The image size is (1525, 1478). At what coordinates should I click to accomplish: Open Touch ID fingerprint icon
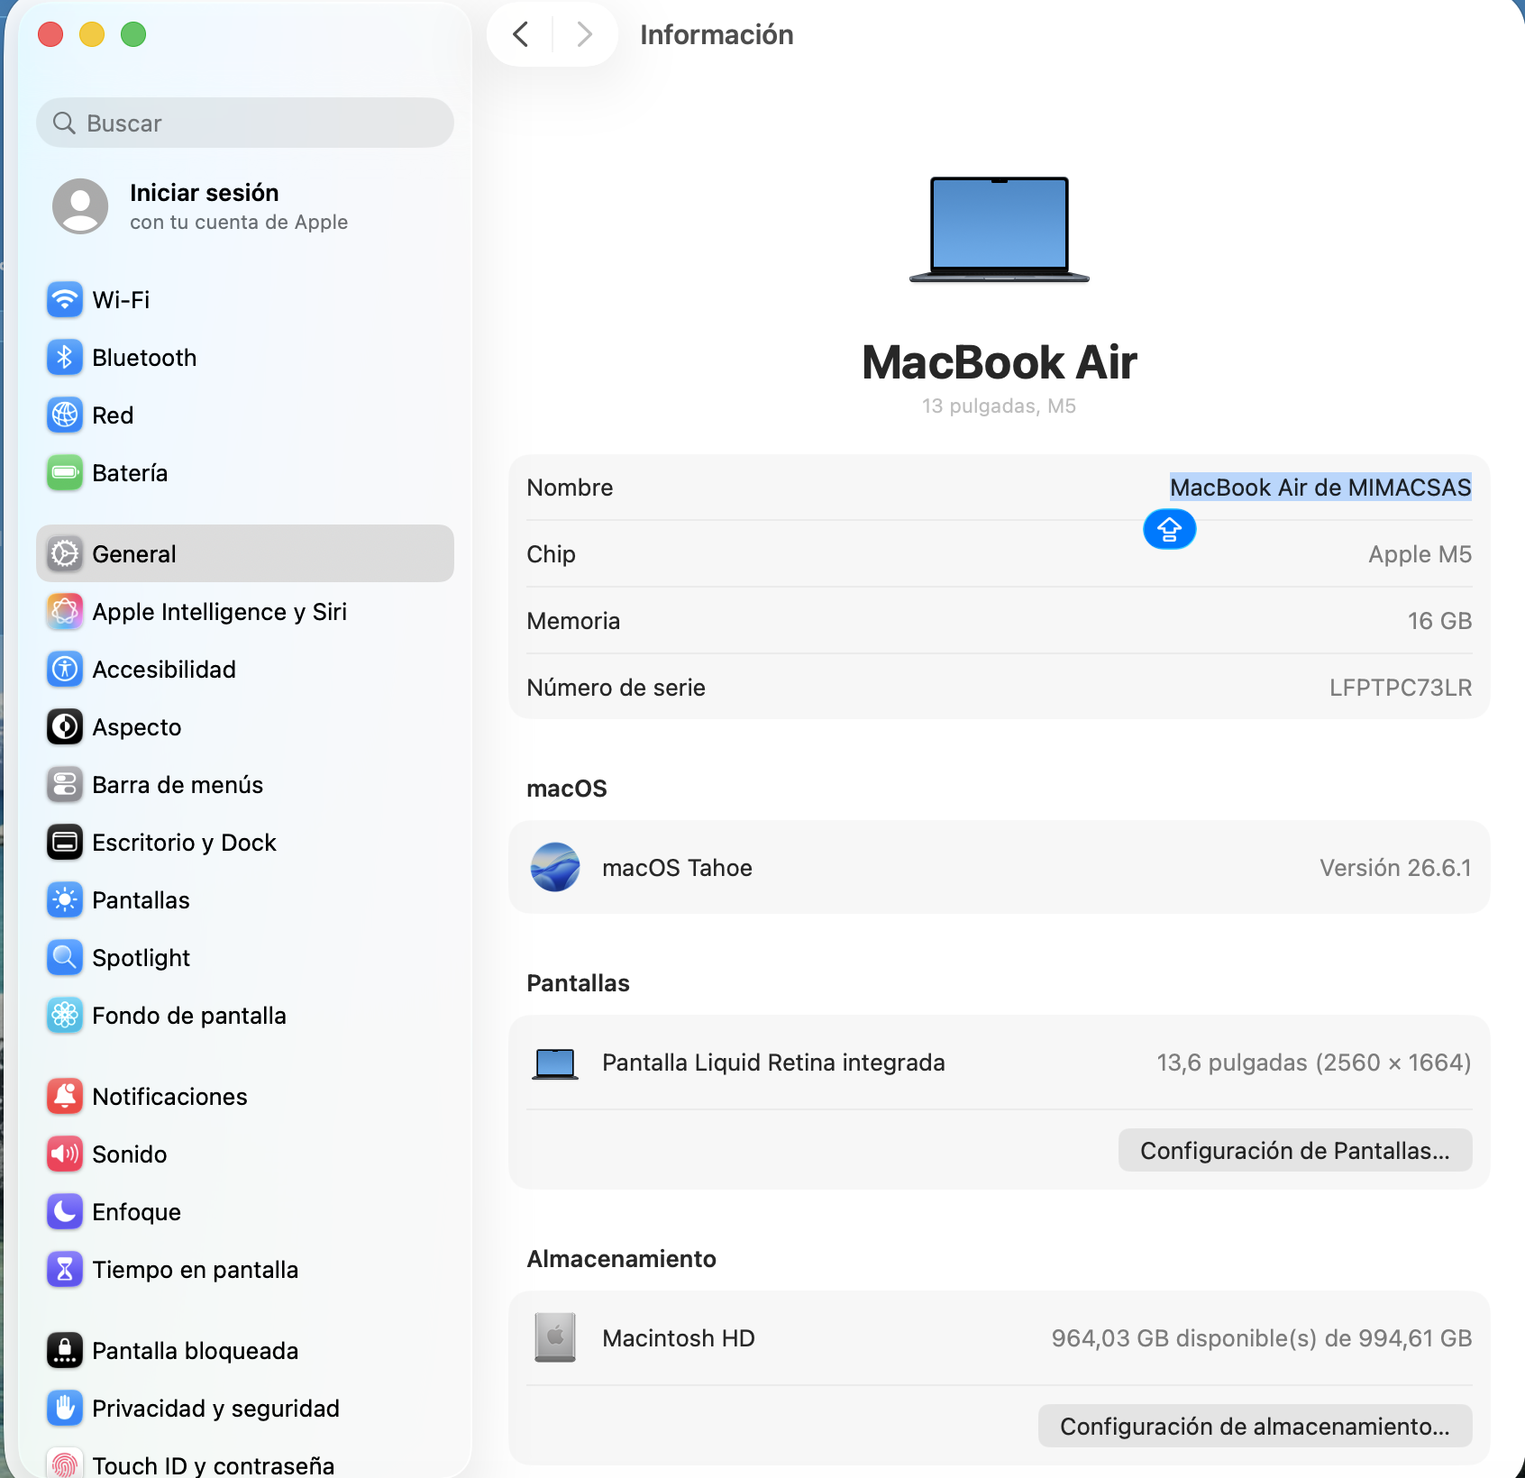click(65, 1464)
